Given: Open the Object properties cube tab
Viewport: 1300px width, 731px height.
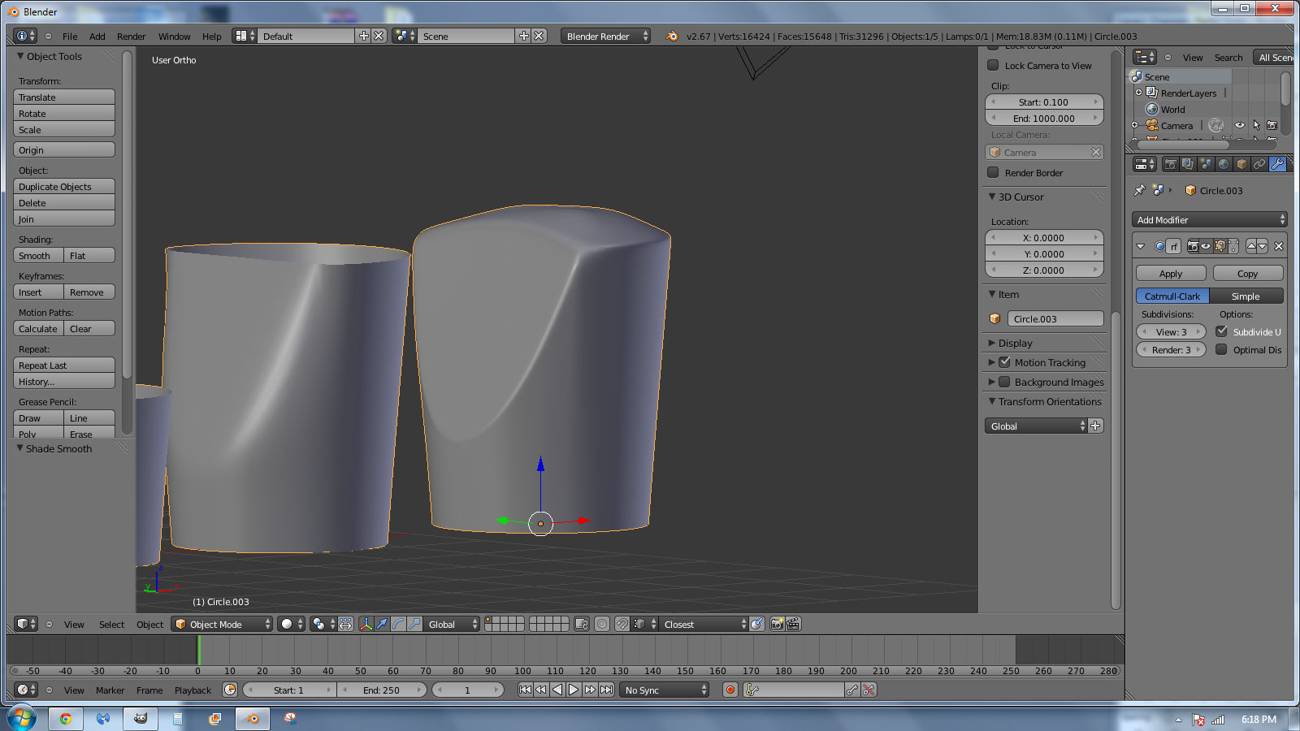Looking at the screenshot, I should pyautogui.click(x=1241, y=164).
